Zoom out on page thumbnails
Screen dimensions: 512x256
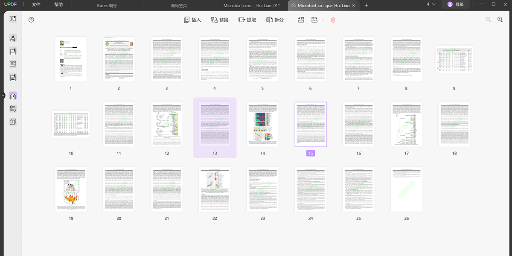click(488, 20)
